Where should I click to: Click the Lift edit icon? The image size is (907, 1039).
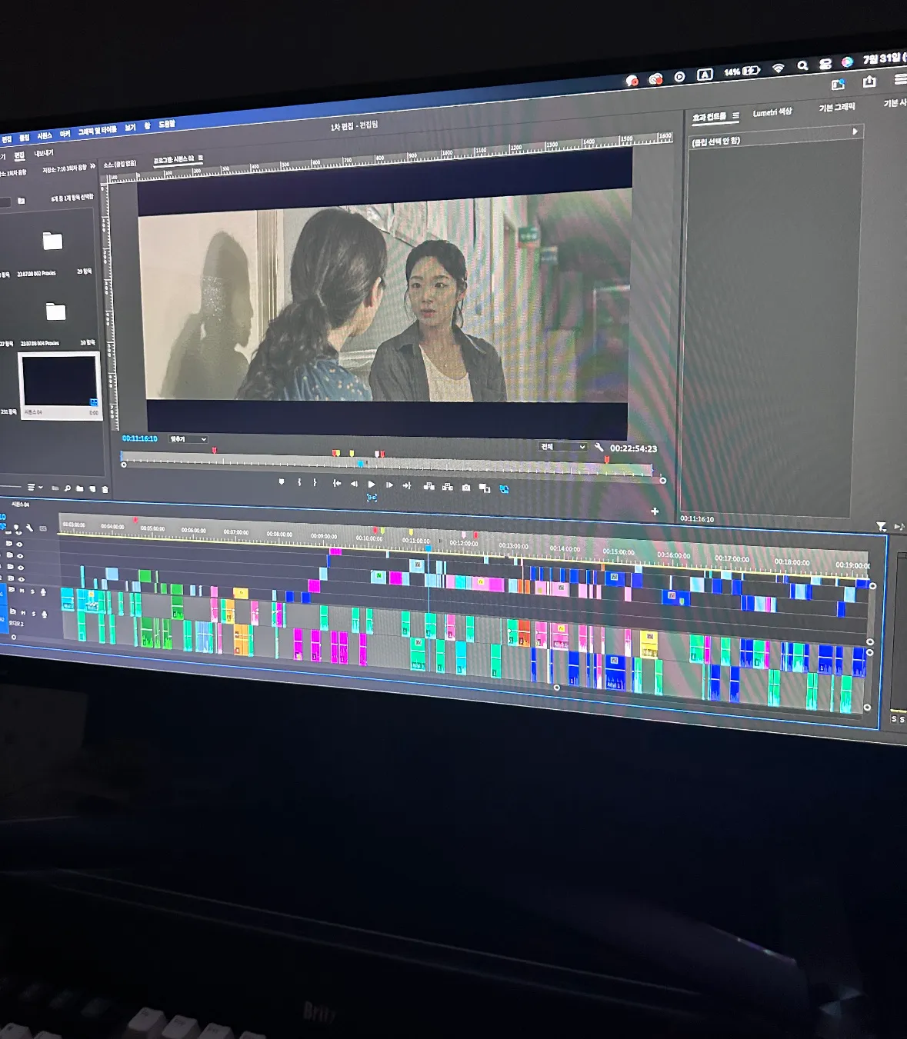pos(428,486)
